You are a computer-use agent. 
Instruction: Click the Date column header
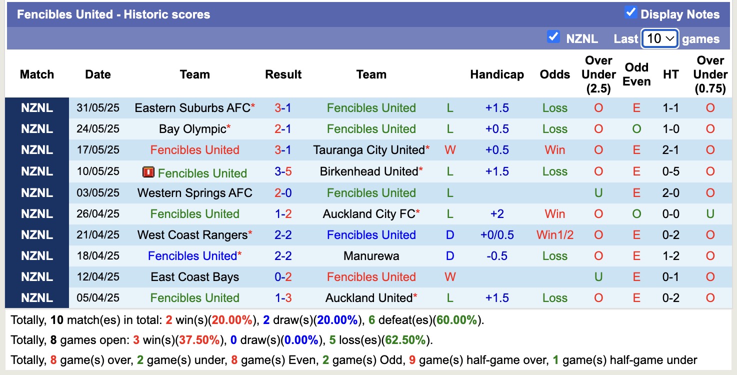coord(97,74)
